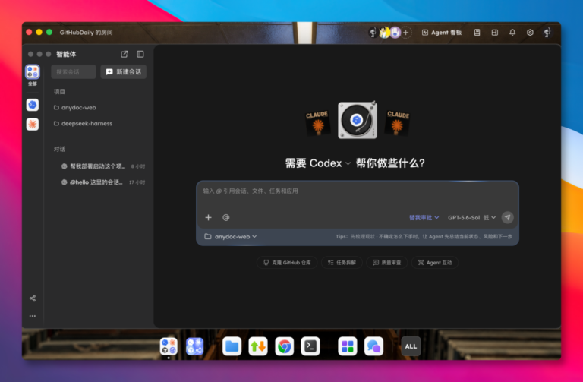
Task: Change the anydoc-web working folder dropdown
Action: 231,236
